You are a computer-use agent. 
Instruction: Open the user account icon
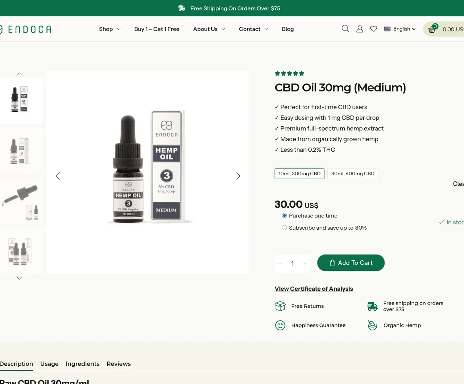pyautogui.click(x=360, y=29)
